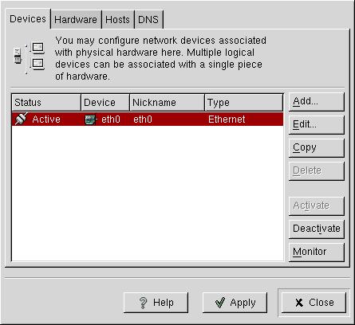
Task: Click the green checkmark icon on Apply
Action: pos(220,303)
